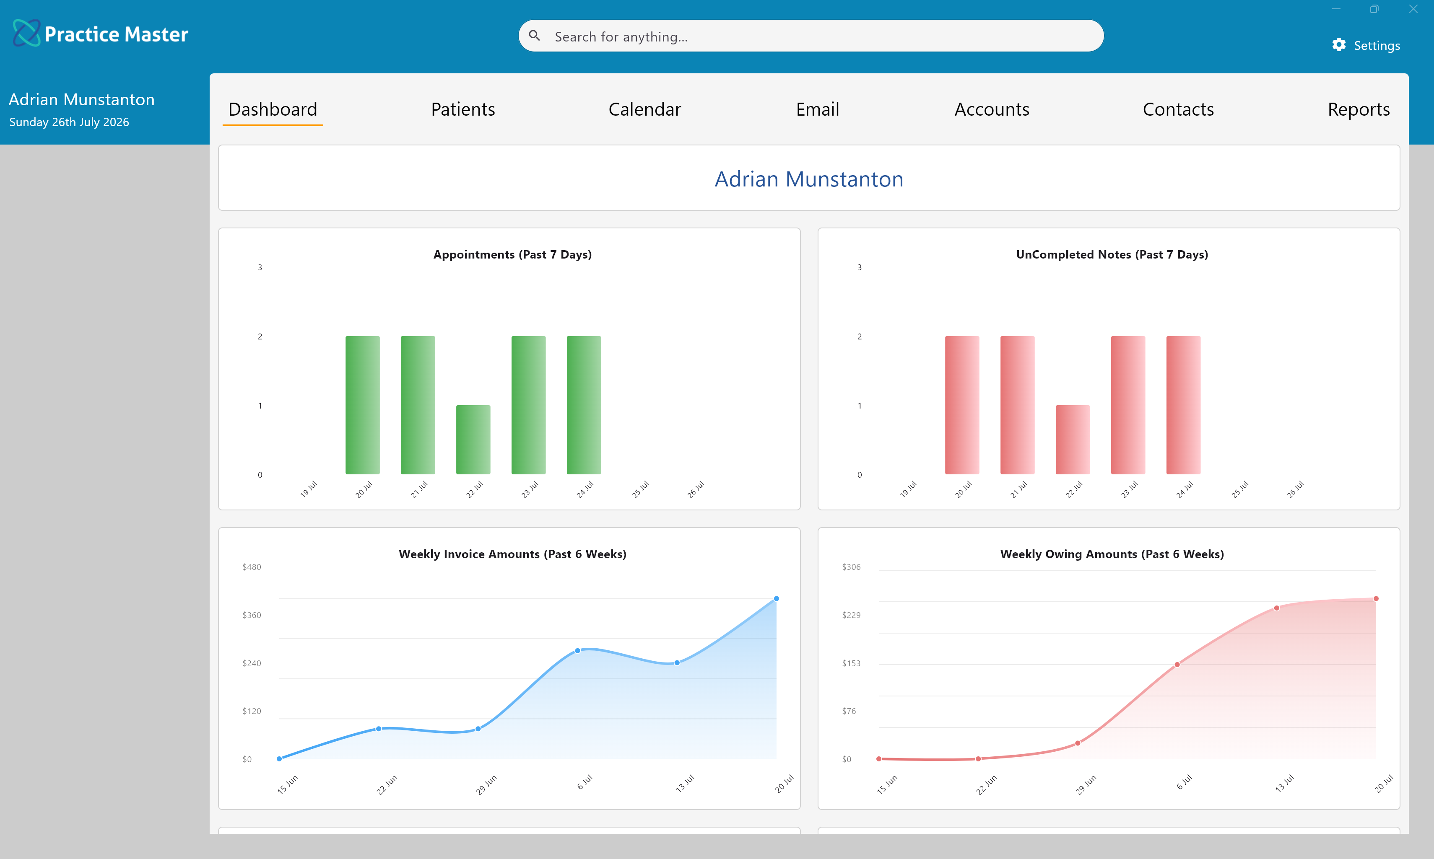
Task: Click the Adrian Munstanton dashboard heading
Action: click(808, 179)
